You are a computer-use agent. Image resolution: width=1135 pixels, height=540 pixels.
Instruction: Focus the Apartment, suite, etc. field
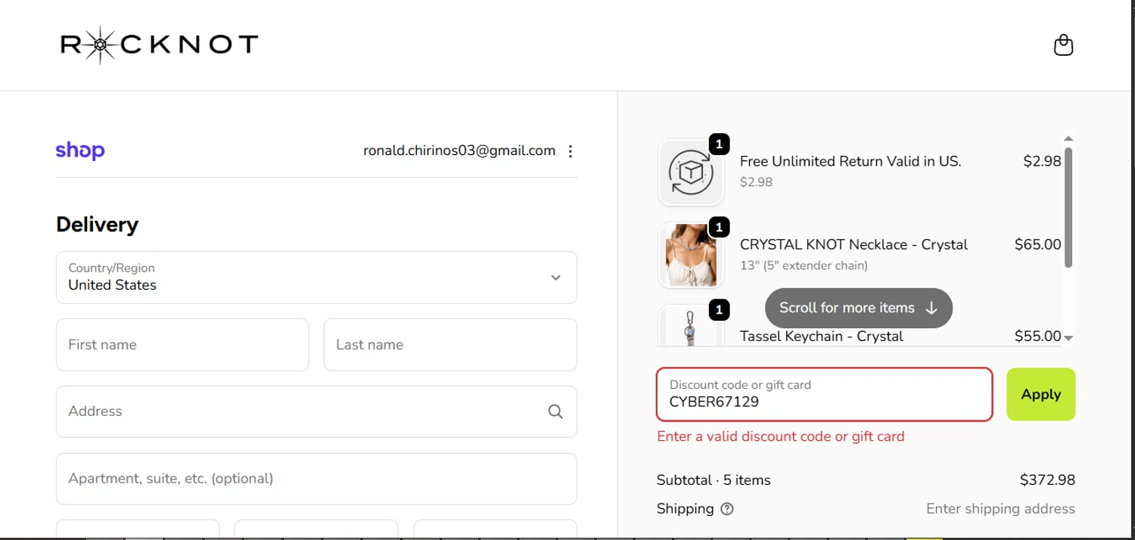click(x=316, y=479)
